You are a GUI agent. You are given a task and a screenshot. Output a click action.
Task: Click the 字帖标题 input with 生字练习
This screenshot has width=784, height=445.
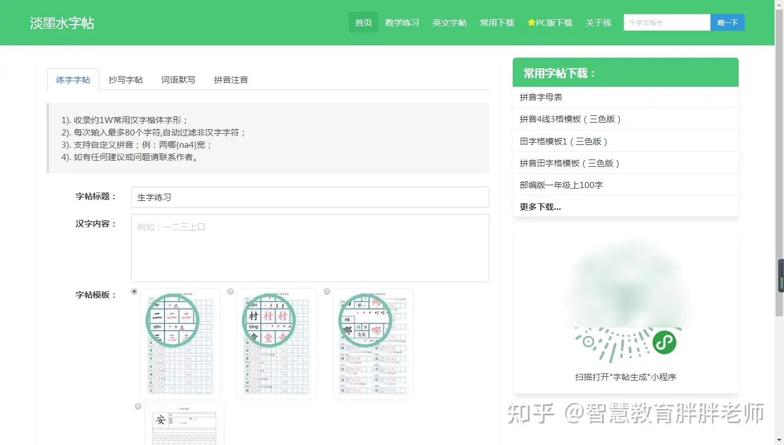click(310, 197)
